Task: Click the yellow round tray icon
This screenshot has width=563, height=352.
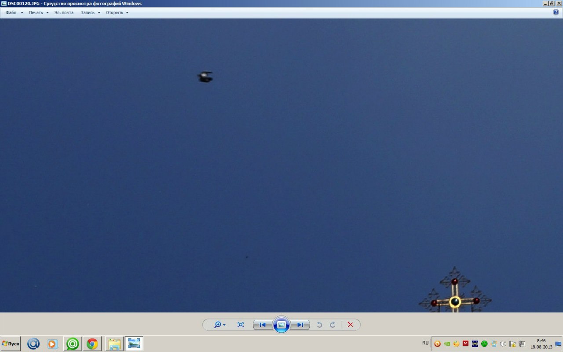Action: pos(456,344)
